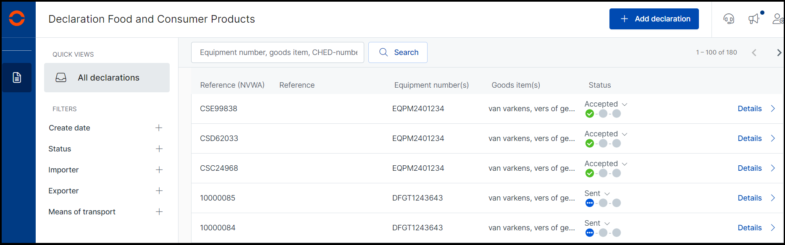Screen dimensions: 785x245
Task: Click the green check status for CSE99838
Action: click(x=590, y=114)
